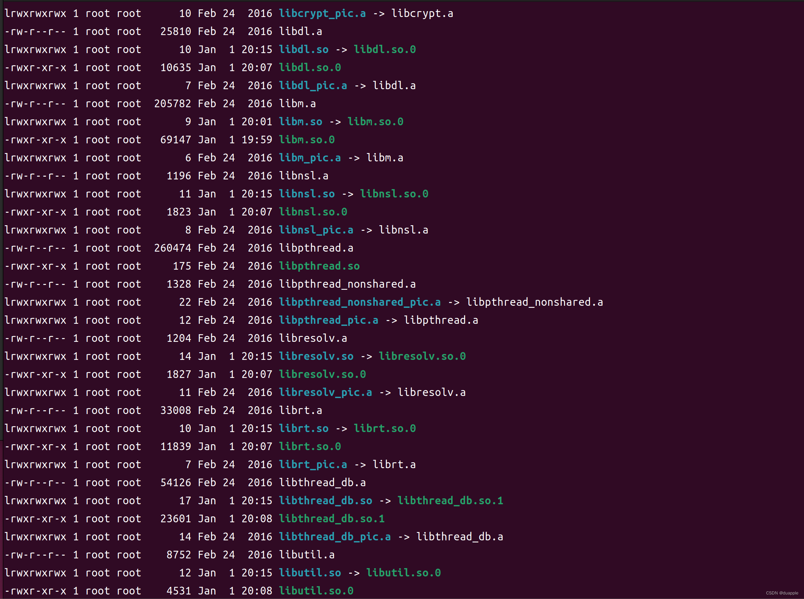Click the filename libnsl.a

[x=303, y=176]
